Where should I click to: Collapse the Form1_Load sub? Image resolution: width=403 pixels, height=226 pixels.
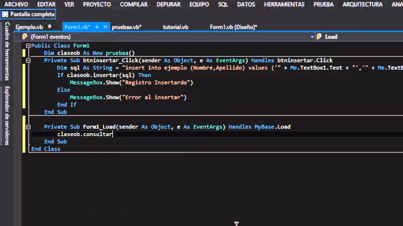(x=28, y=127)
